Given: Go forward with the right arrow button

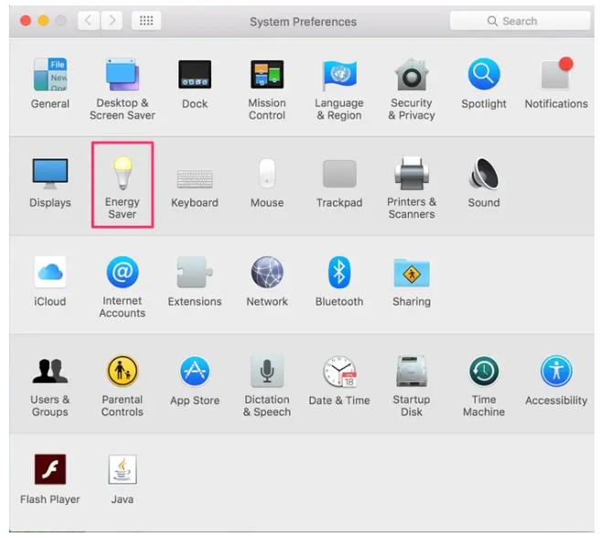Looking at the screenshot, I should tap(112, 20).
